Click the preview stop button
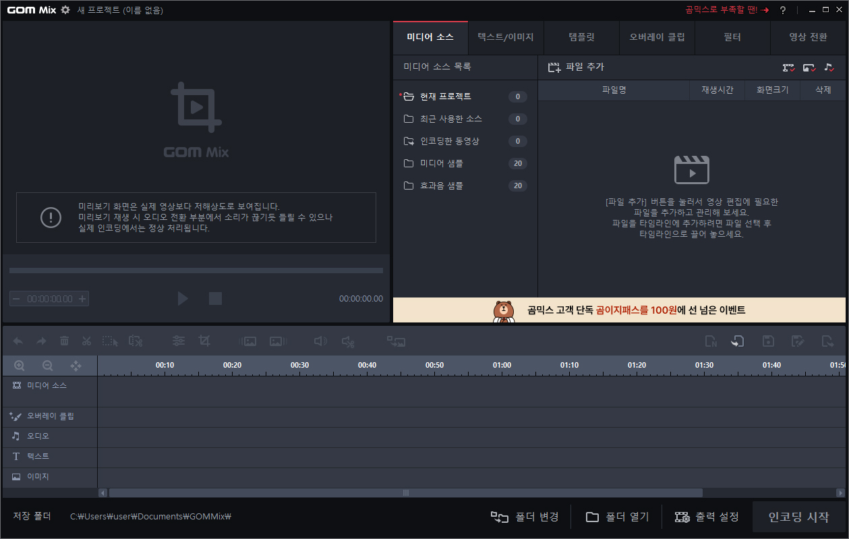The width and height of the screenshot is (849, 539). 215,298
